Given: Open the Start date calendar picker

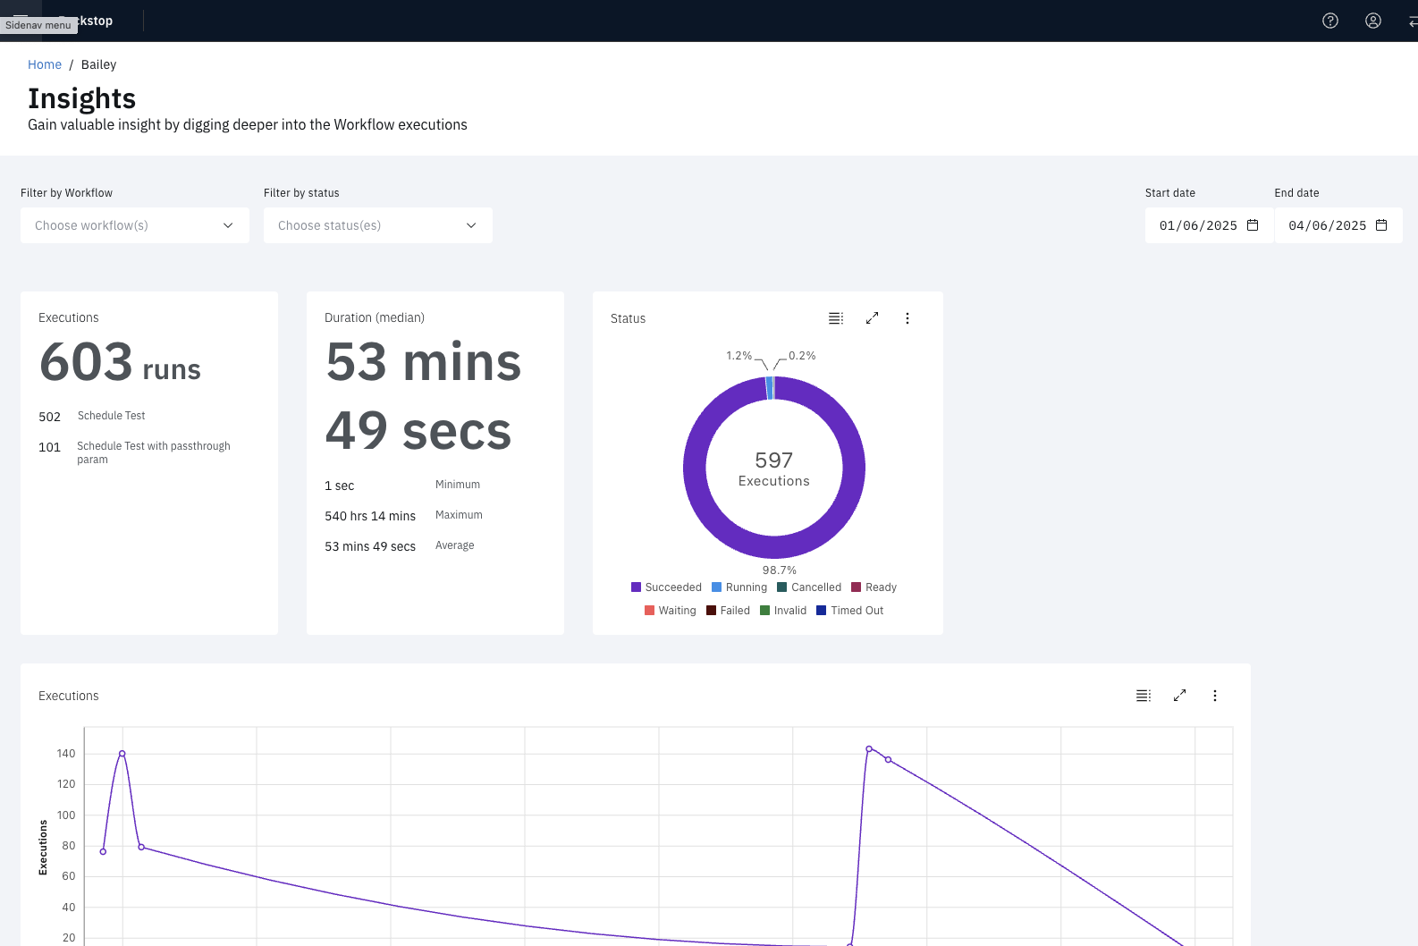Looking at the screenshot, I should pyautogui.click(x=1253, y=225).
